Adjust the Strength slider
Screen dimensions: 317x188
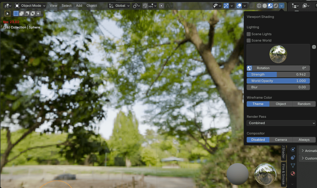click(278, 74)
